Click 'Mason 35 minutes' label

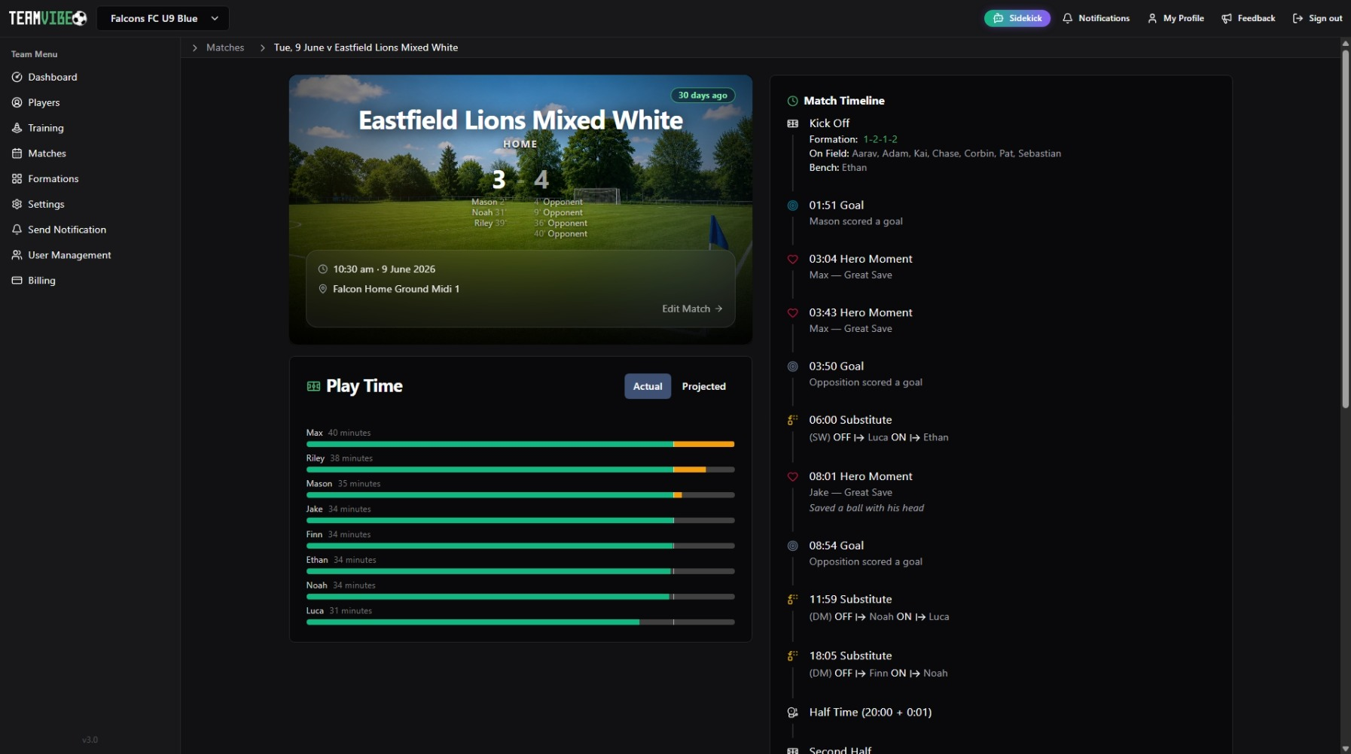point(343,484)
